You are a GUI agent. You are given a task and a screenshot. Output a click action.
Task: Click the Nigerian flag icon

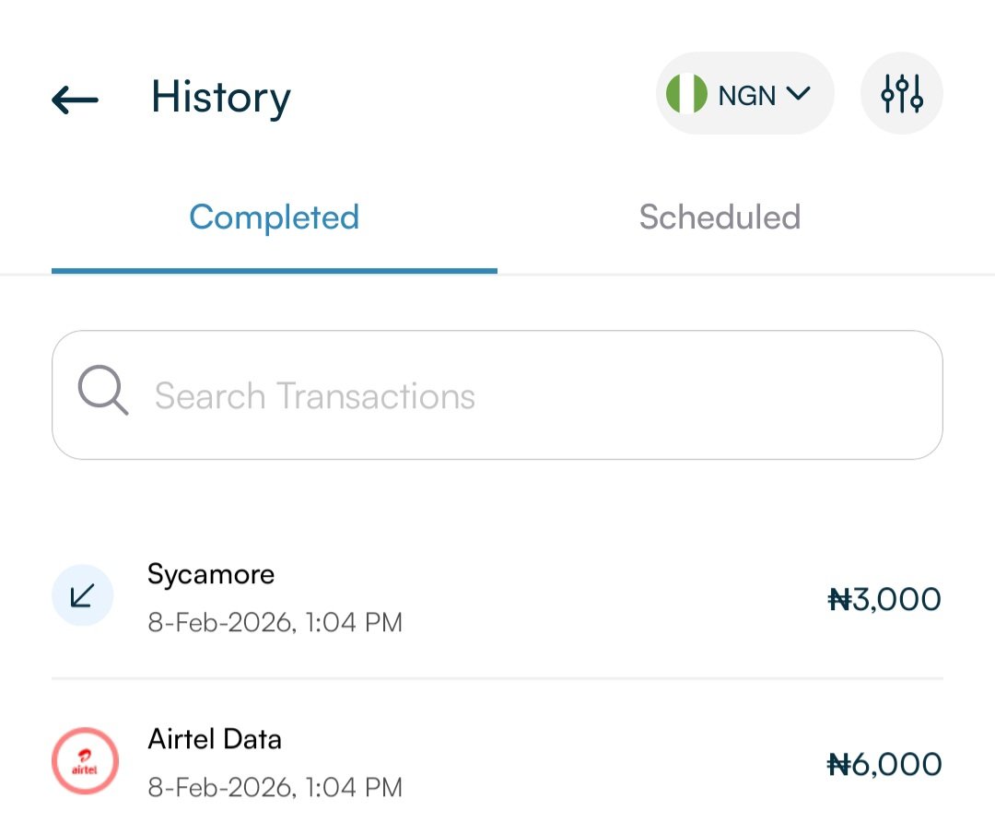686,94
